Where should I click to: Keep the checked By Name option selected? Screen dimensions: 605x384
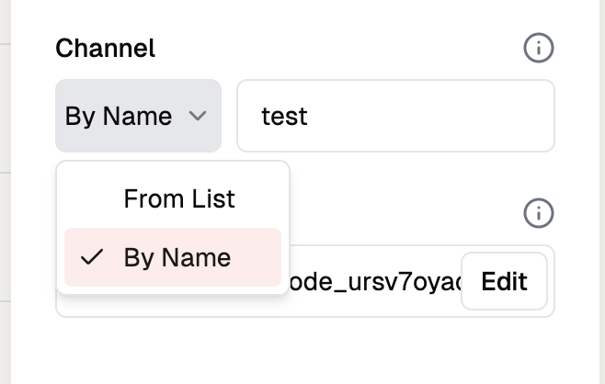pos(177,258)
